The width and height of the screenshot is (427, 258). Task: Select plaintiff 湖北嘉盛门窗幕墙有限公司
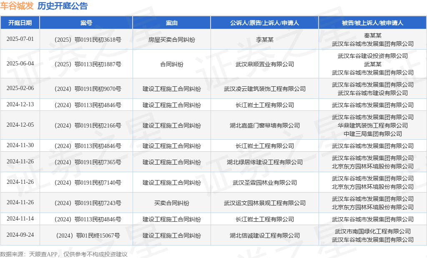(x=264, y=125)
